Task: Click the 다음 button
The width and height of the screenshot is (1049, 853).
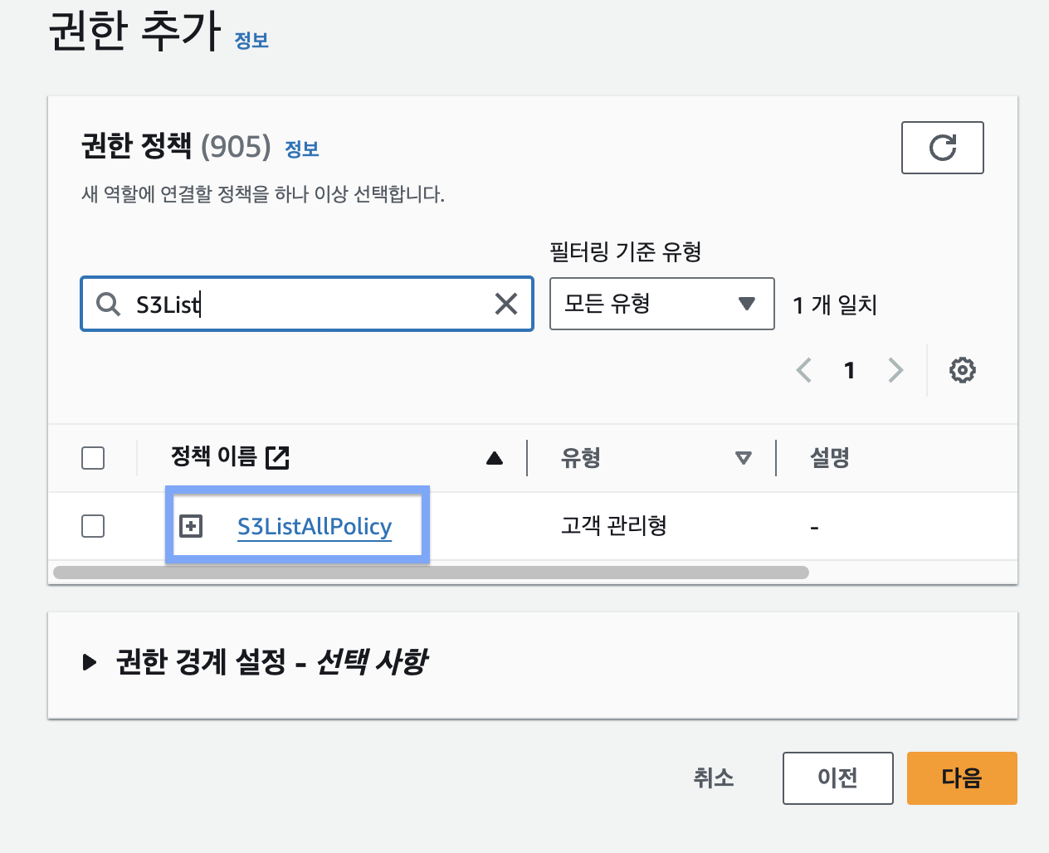Action: 961,778
